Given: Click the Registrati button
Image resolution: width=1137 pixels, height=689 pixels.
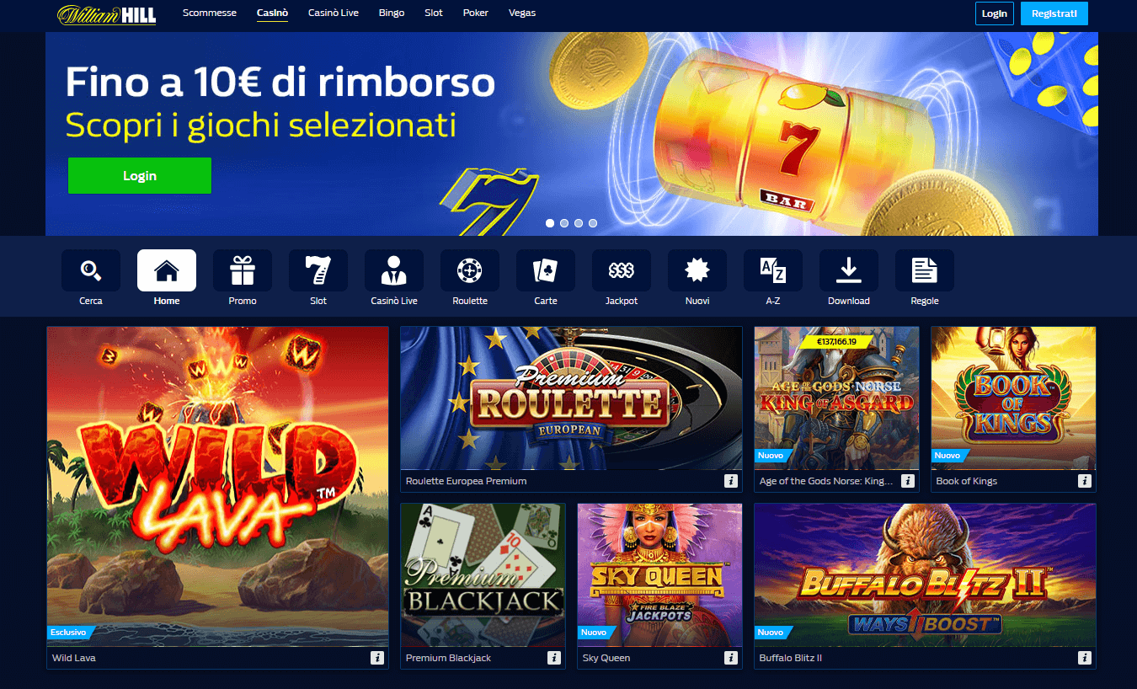Looking at the screenshot, I should (x=1054, y=13).
